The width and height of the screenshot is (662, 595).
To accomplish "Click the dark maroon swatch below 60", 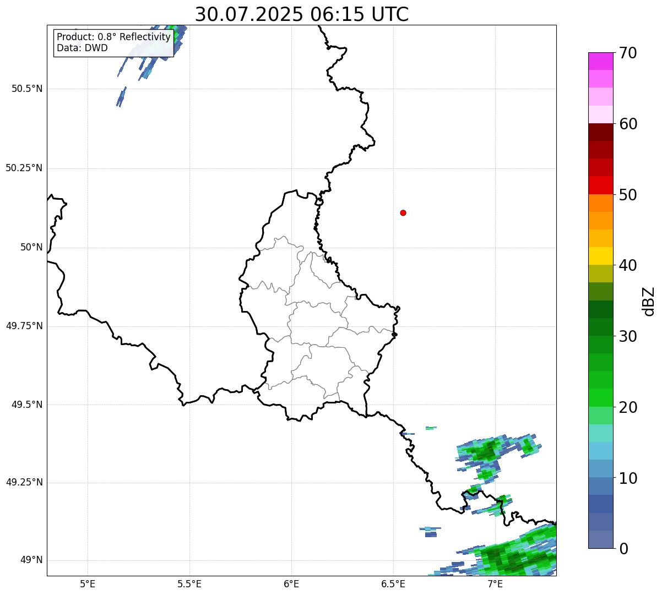I will coord(601,132).
